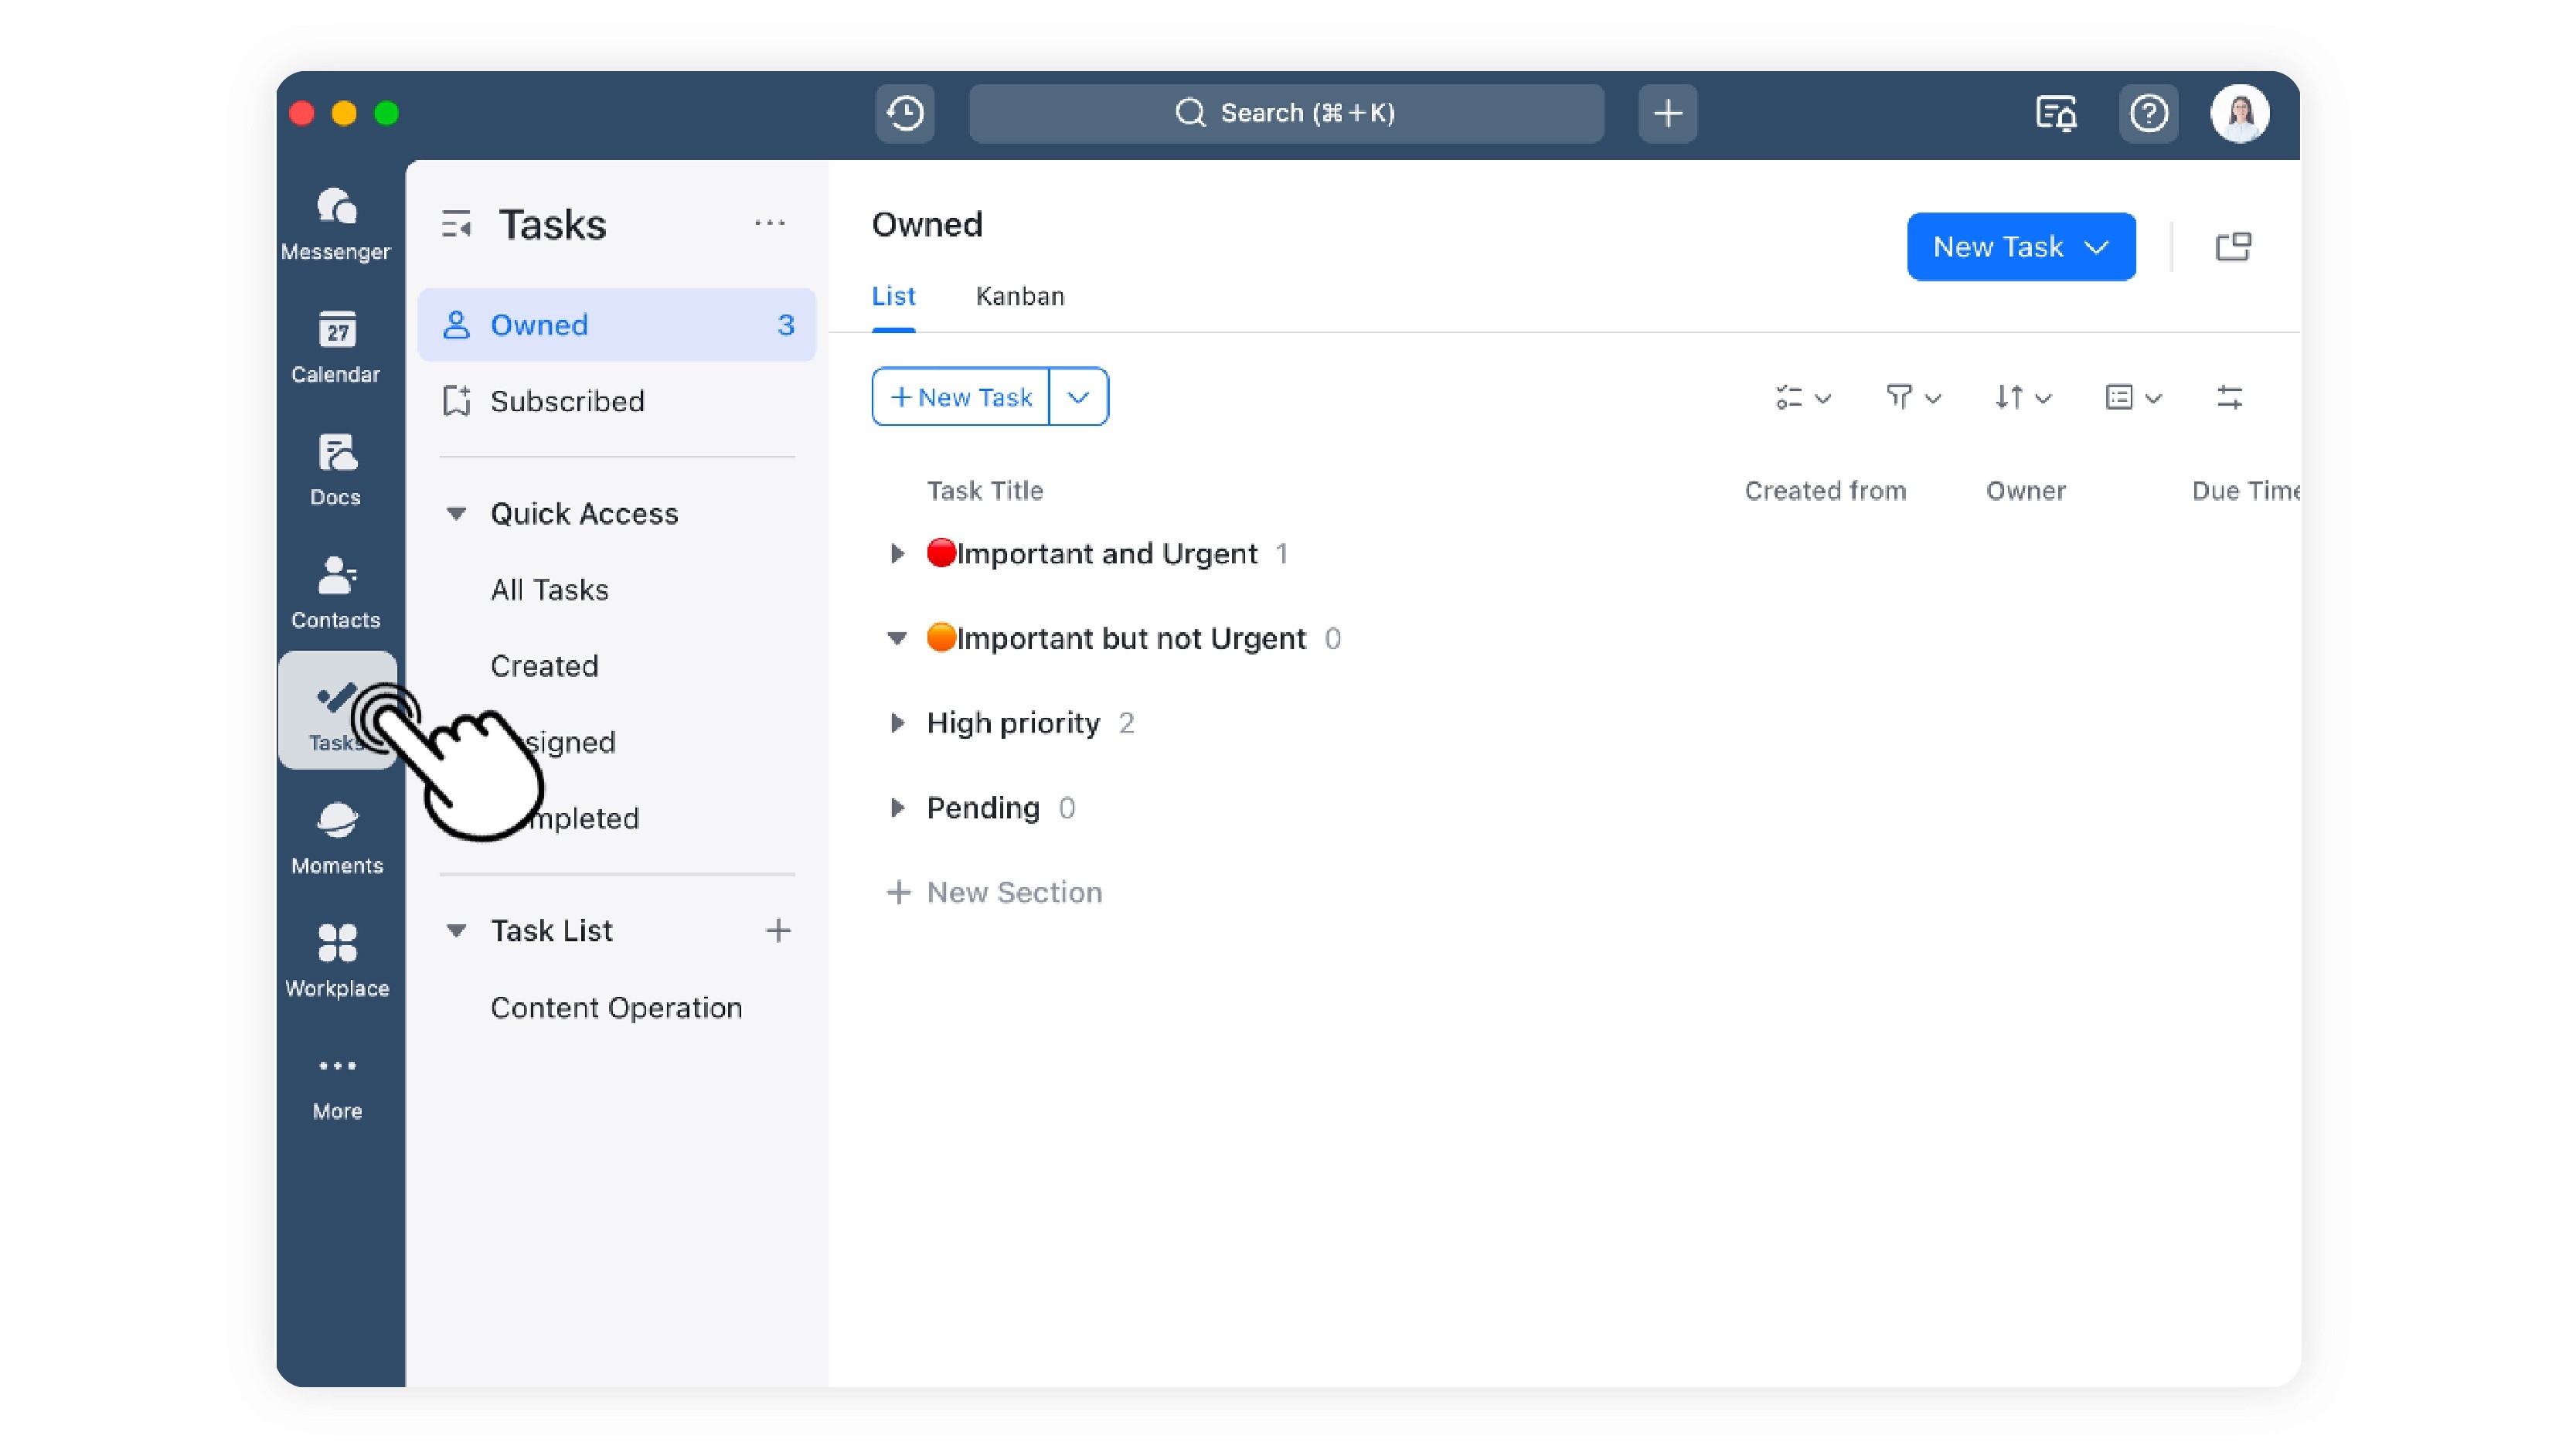Click the history clock icon
Viewport: 2576px width, 1449px height.
tap(905, 113)
